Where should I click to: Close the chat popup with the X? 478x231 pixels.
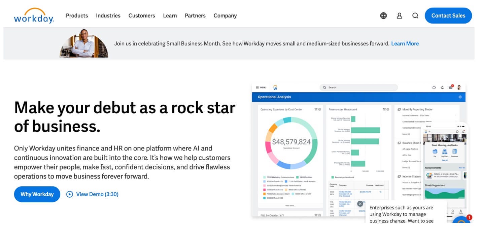tap(360, 204)
